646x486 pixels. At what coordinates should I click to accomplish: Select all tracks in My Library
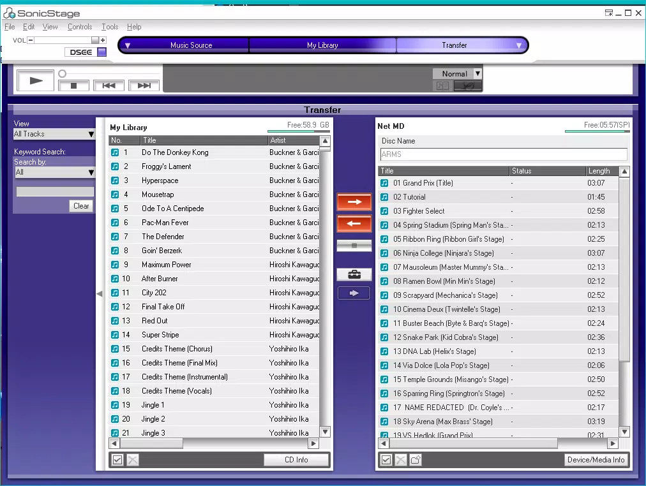pos(117,460)
